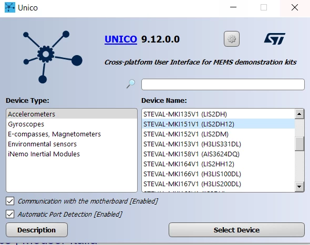Toggle Communication with the motherboard checkbox
Screen dimensions: 310x245
[x=10, y=201]
